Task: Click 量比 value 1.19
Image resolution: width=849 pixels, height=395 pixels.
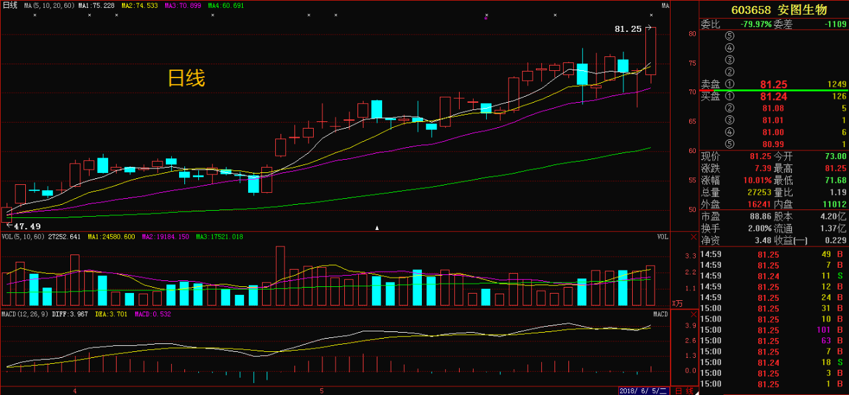Action: (x=838, y=192)
